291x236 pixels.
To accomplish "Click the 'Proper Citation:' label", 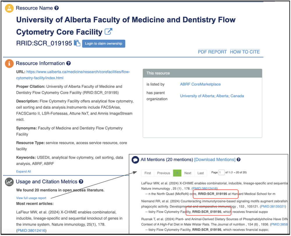I will tap(31, 87).
